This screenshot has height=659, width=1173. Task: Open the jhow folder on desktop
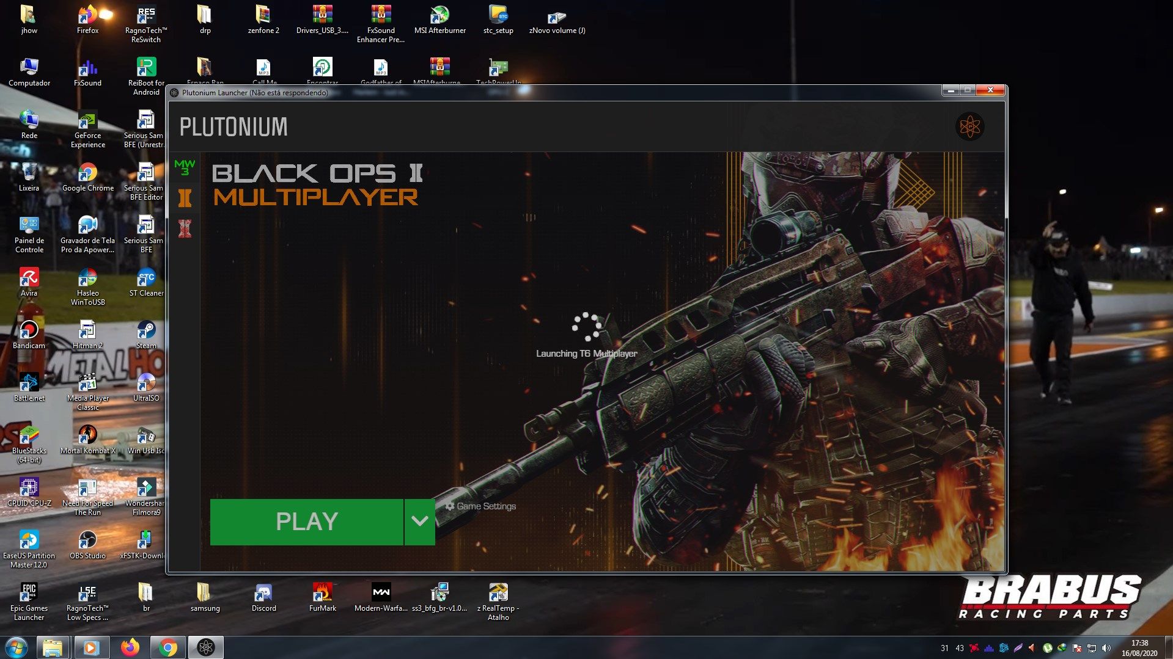coord(29,20)
